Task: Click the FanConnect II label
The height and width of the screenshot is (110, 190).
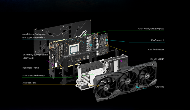Action: coord(158,40)
